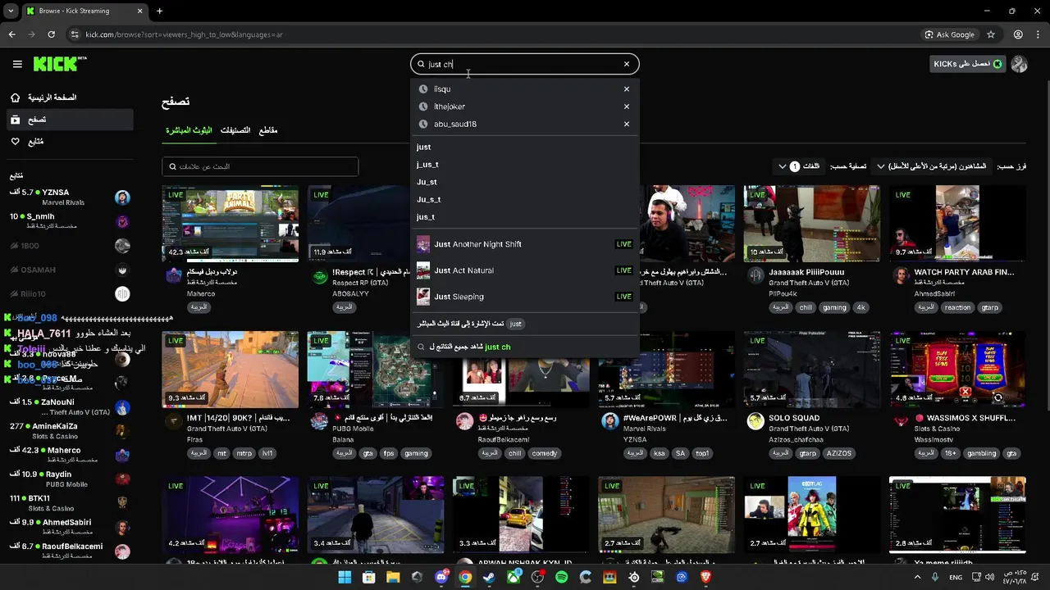
Task: Open S_nmlh channel in sidebar
Action: point(69,221)
